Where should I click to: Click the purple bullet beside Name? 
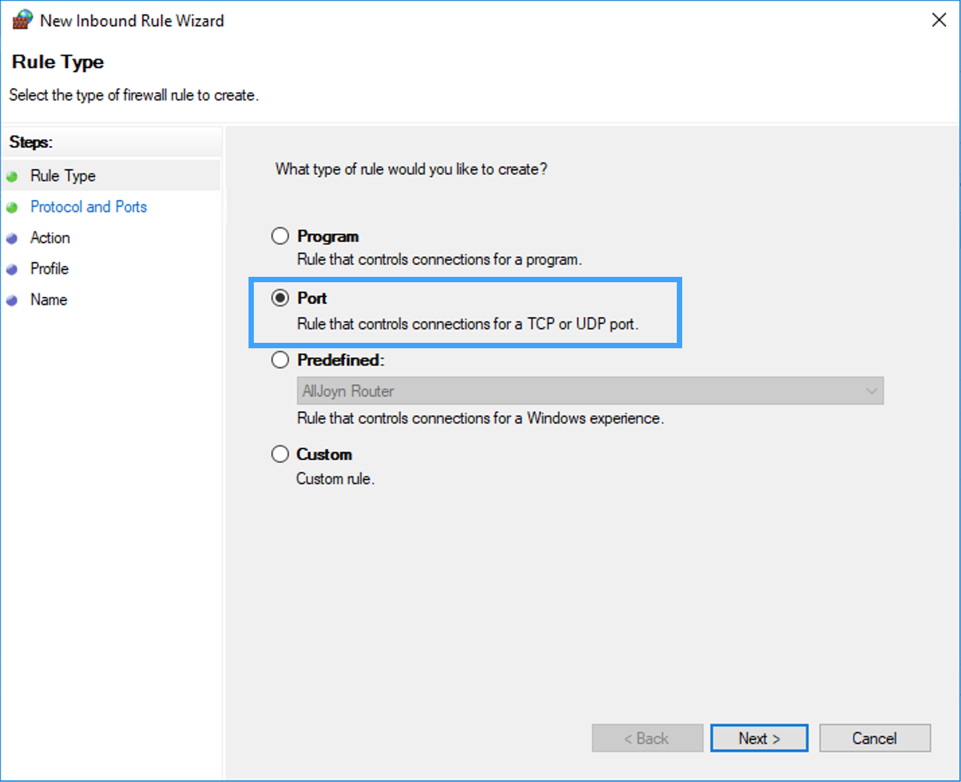click(x=12, y=300)
